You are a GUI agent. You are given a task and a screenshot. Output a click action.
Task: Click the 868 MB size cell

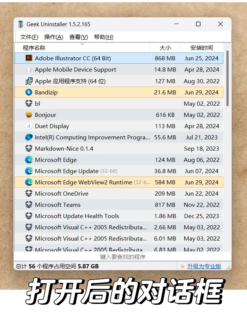(x=165, y=58)
